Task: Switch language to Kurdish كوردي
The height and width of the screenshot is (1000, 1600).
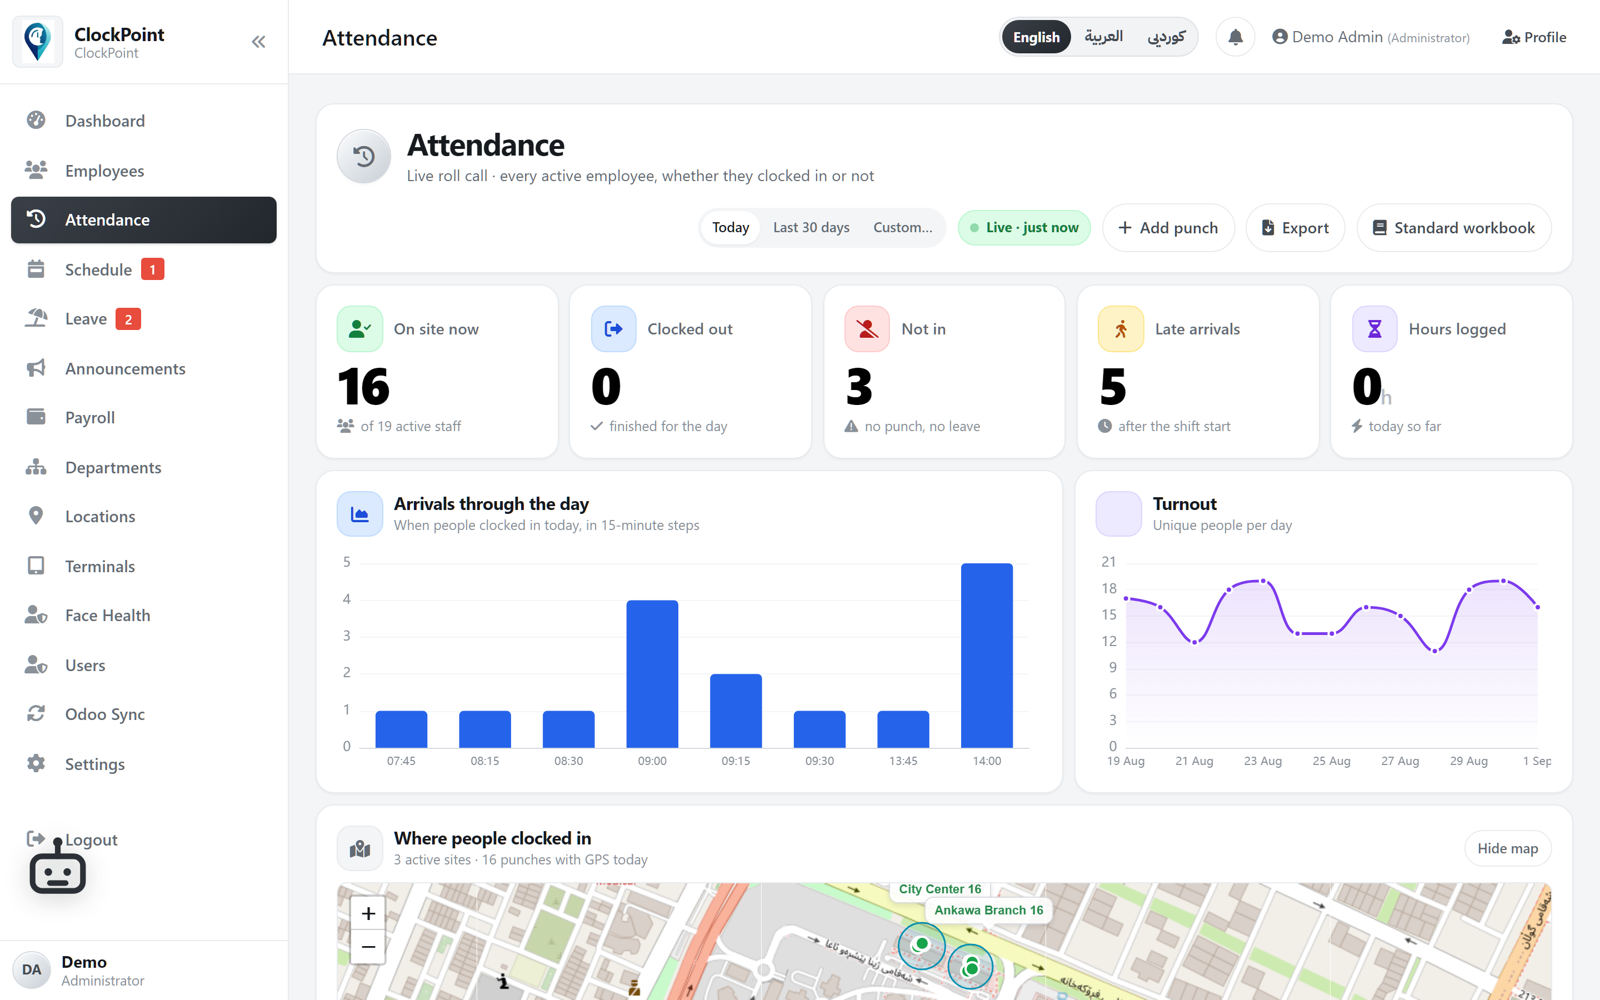Action: pos(1166,37)
